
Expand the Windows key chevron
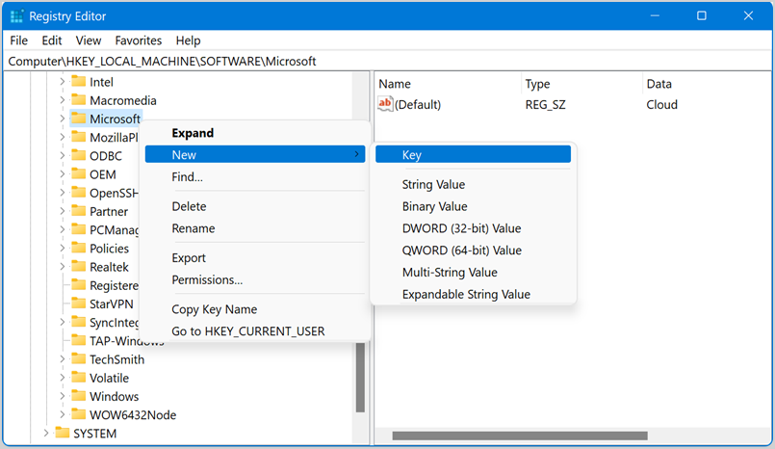63,396
